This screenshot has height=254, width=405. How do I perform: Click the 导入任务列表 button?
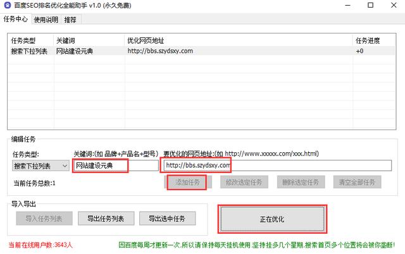pyautogui.click(x=44, y=219)
